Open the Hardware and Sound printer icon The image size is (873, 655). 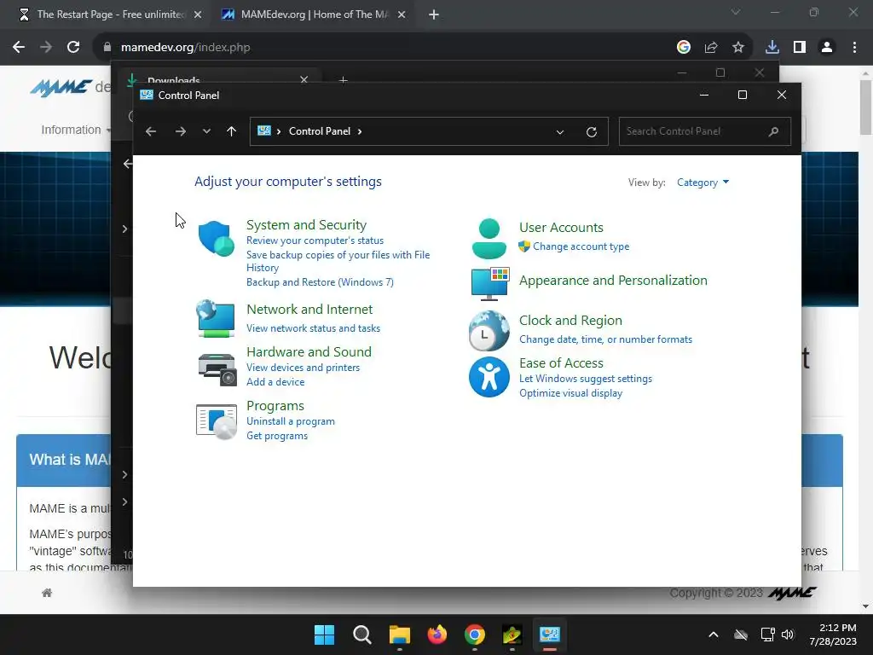(x=217, y=369)
